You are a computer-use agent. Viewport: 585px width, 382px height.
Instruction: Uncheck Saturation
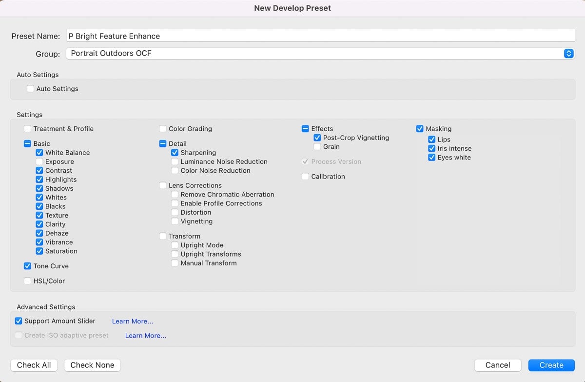tap(39, 251)
